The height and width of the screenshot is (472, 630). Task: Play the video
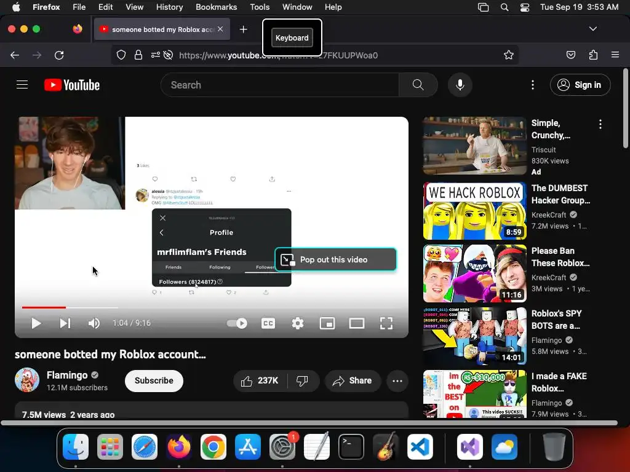tap(36, 323)
